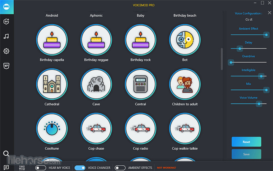Click the Voice Volume slider handle
Image resolution: width=273 pixels, height=171 pixels.
(x=259, y=104)
